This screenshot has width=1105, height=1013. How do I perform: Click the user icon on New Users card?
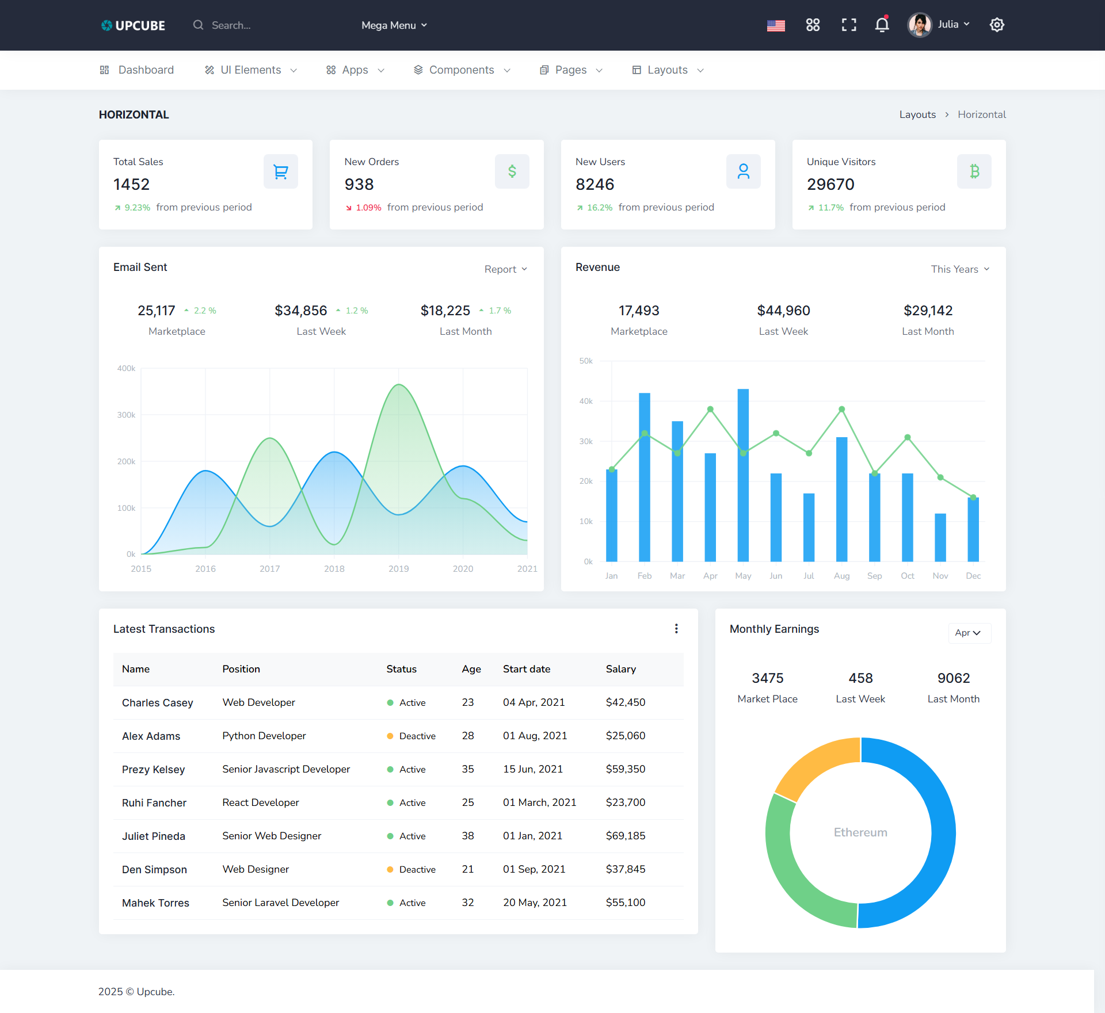tap(743, 171)
